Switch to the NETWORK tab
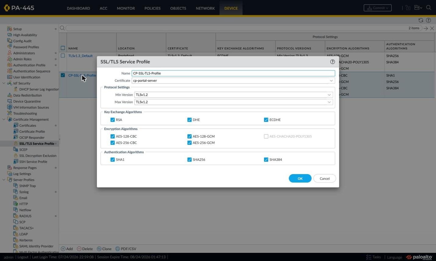436x261 pixels. pyautogui.click(x=205, y=8)
